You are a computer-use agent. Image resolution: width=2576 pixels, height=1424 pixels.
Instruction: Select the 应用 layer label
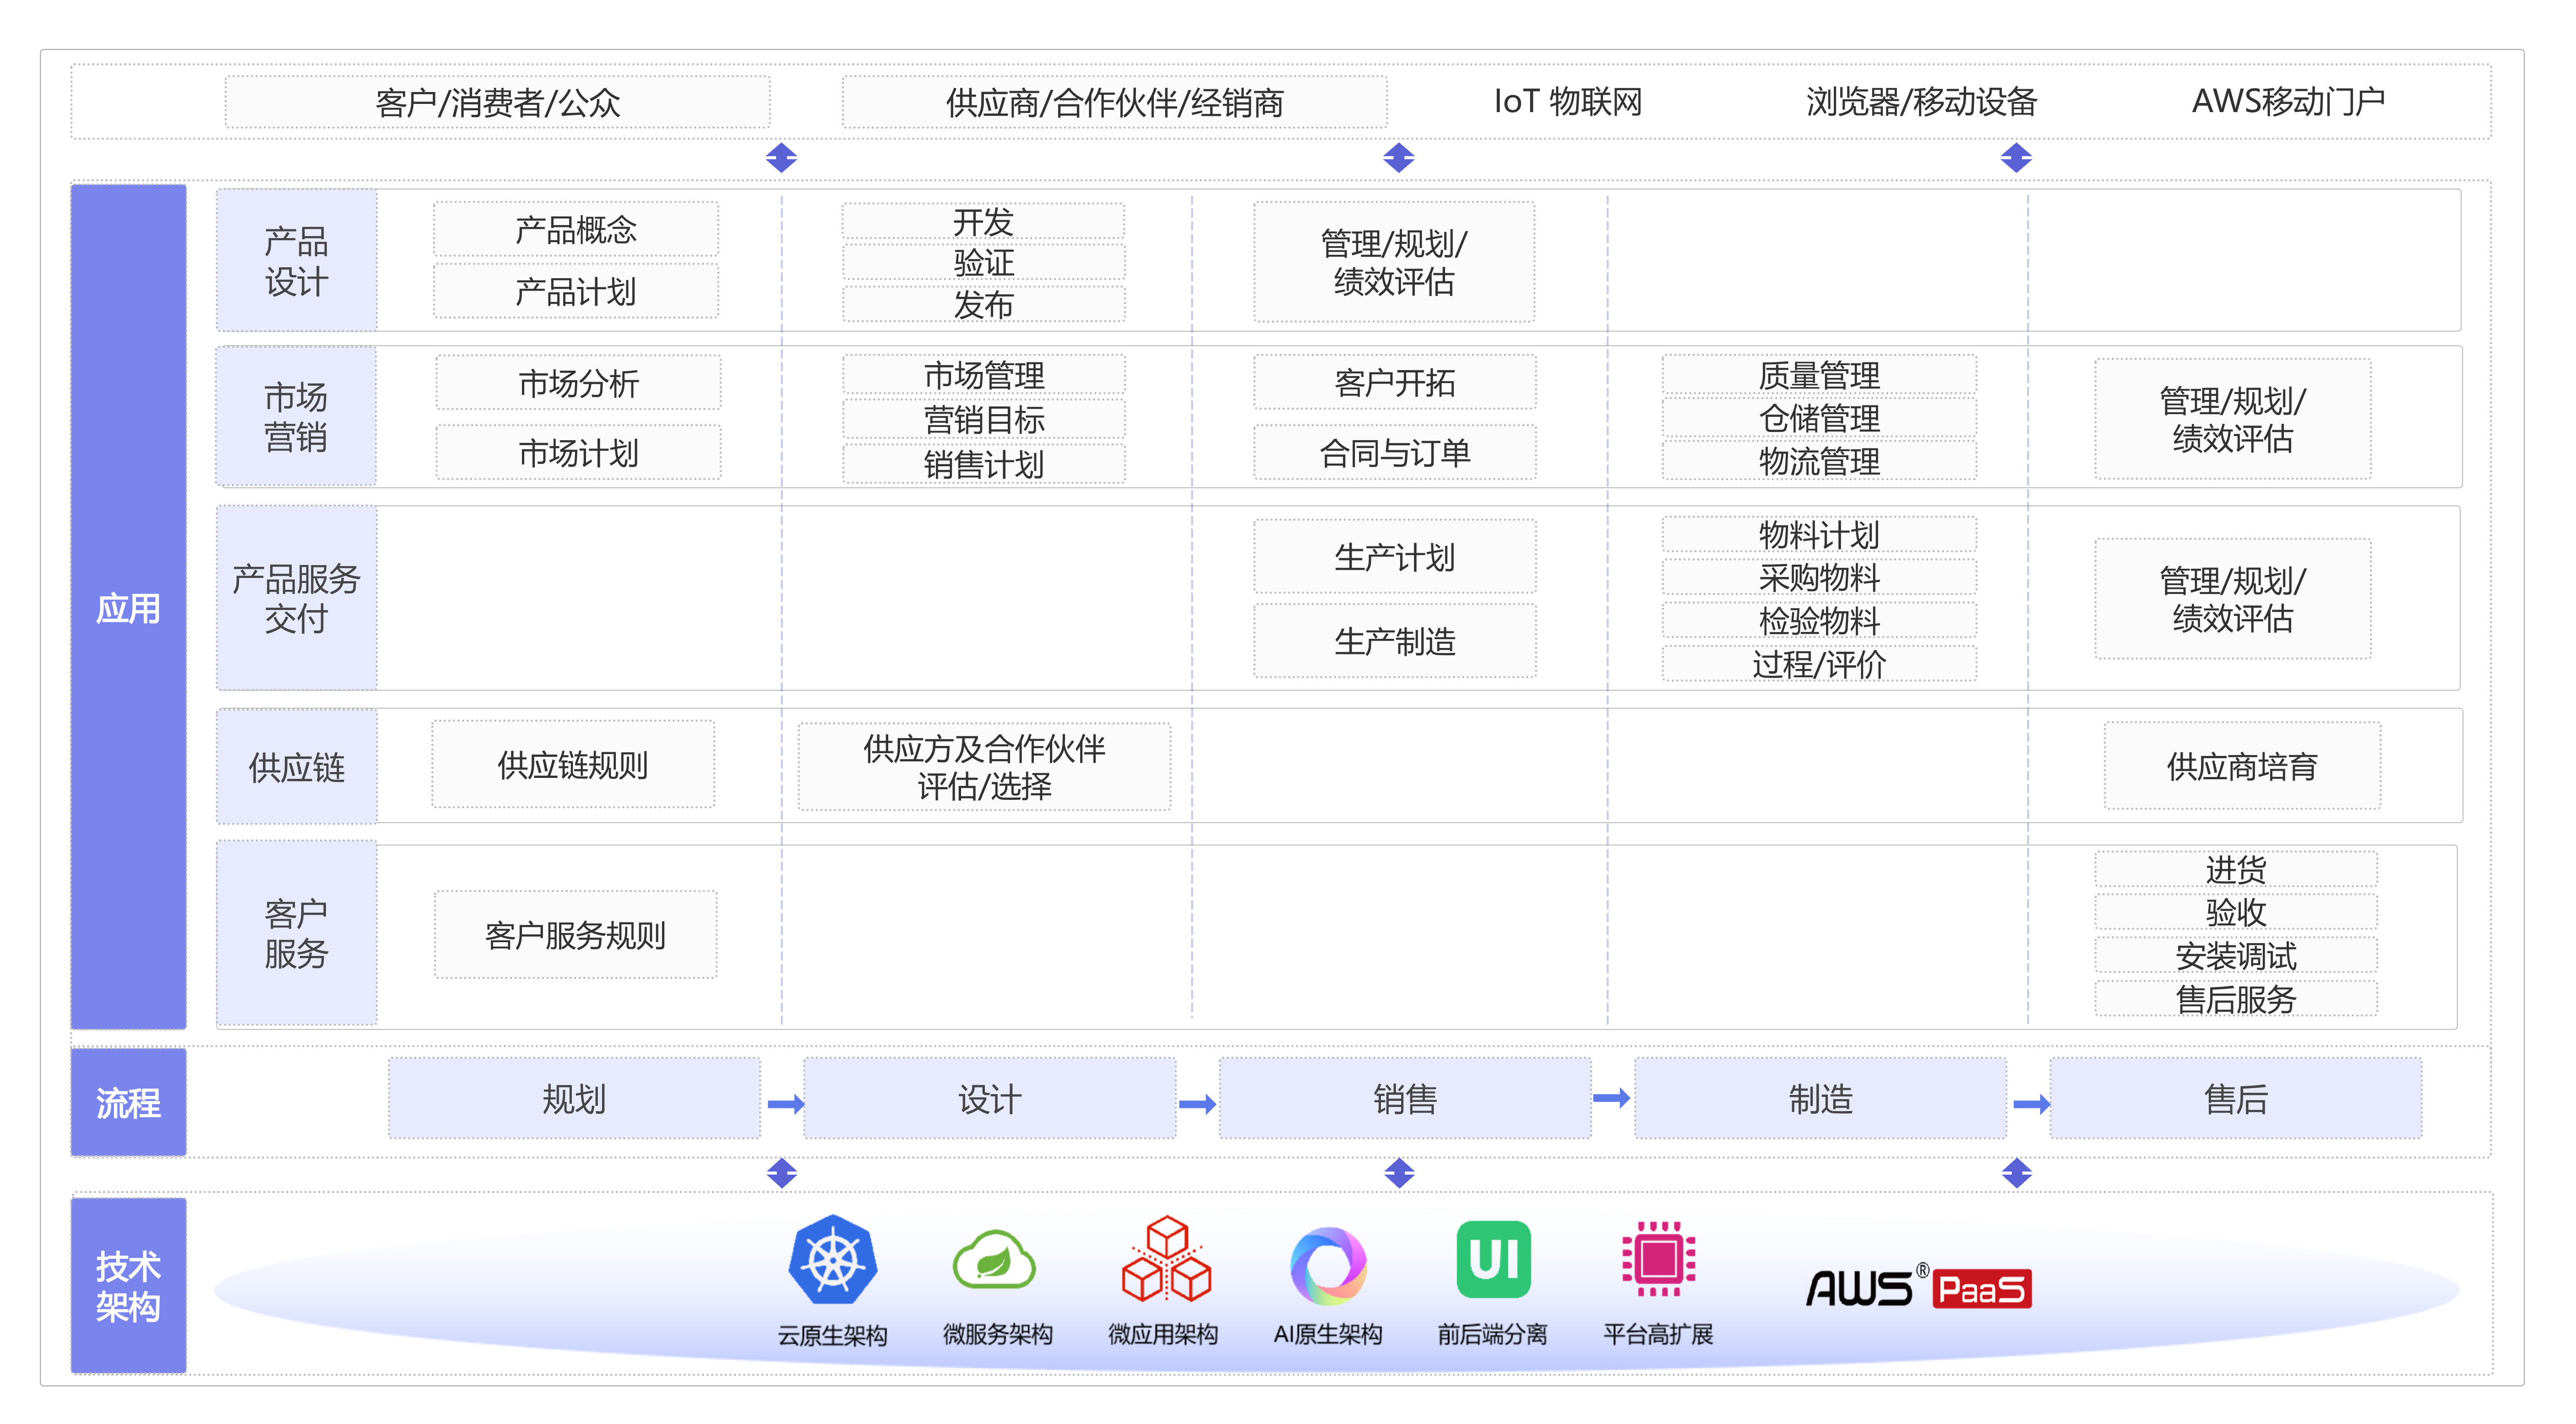point(128,607)
